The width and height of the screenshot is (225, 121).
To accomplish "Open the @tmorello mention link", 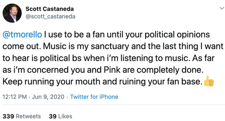I will click(x=22, y=35).
